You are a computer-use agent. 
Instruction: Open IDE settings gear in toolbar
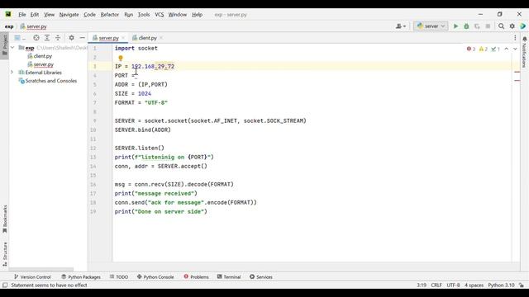click(512, 26)
